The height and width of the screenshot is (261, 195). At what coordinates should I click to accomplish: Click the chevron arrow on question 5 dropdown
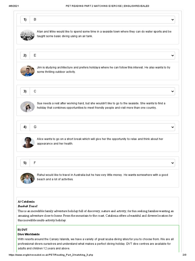(172, 163)
